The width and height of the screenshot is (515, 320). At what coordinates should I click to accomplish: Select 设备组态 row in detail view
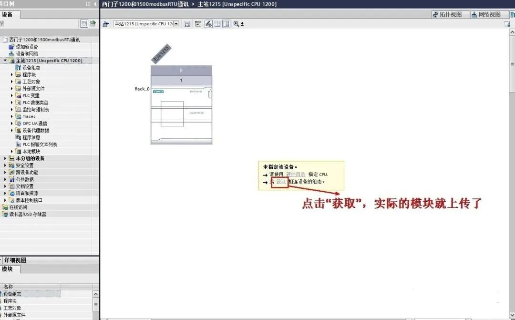[x=31, y=294]
